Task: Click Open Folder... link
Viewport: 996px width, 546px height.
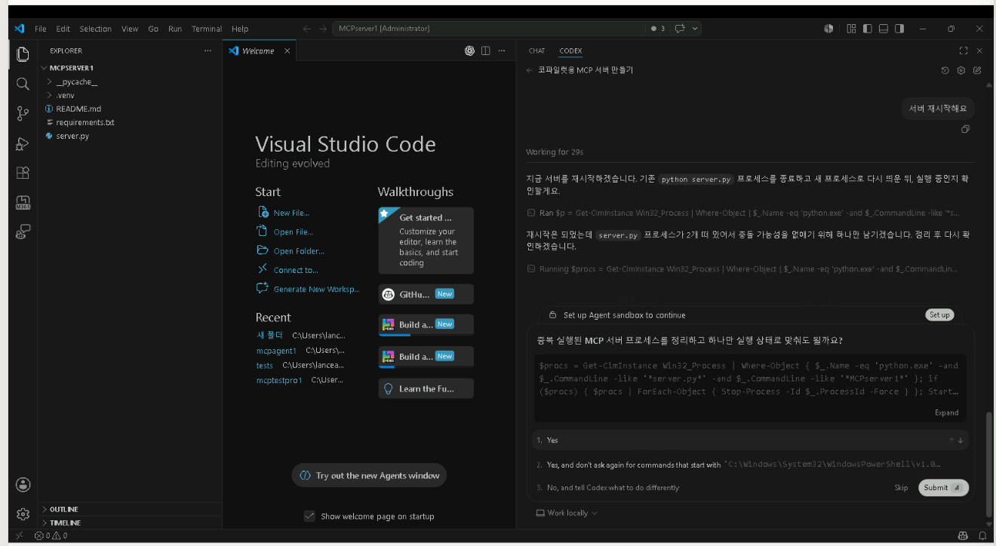Action: (x=299, y=251)
